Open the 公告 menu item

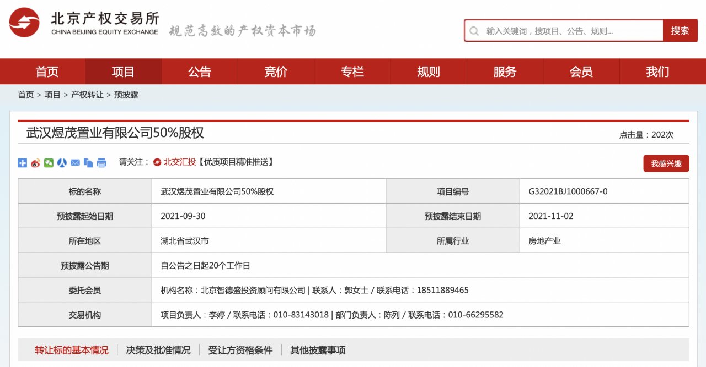[x=200, y=72]
